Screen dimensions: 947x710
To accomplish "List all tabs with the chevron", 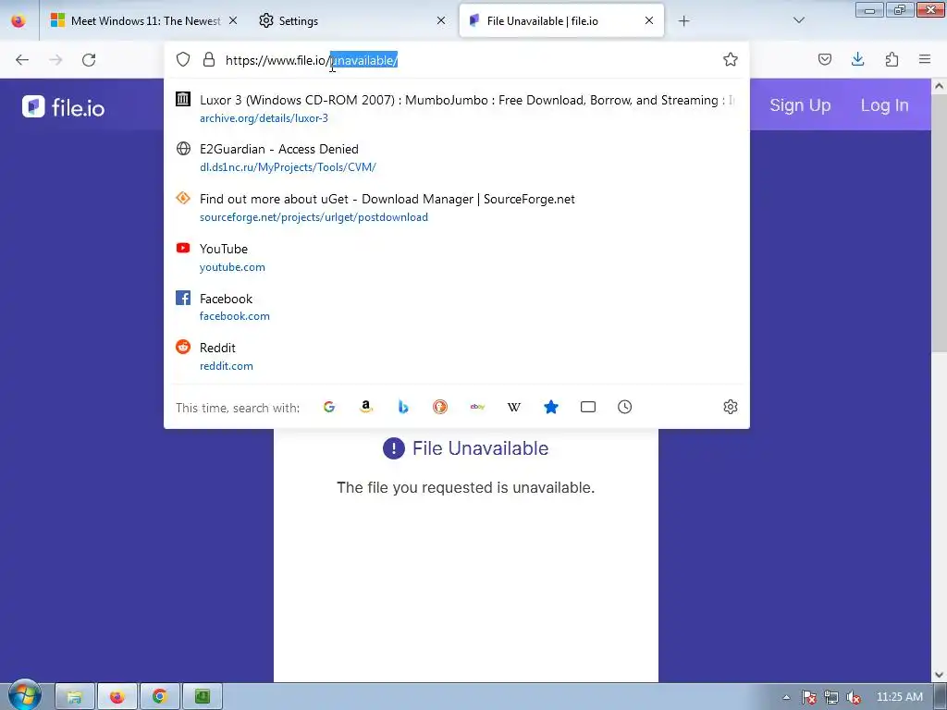I will tap(799, 20).
